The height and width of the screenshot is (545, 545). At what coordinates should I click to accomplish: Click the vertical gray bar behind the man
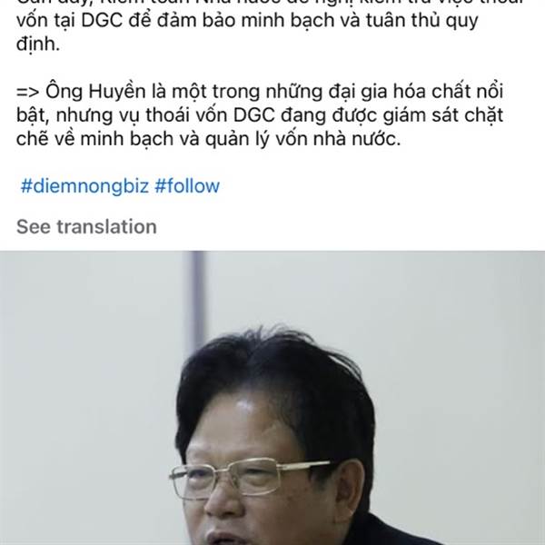pos(197,299)
